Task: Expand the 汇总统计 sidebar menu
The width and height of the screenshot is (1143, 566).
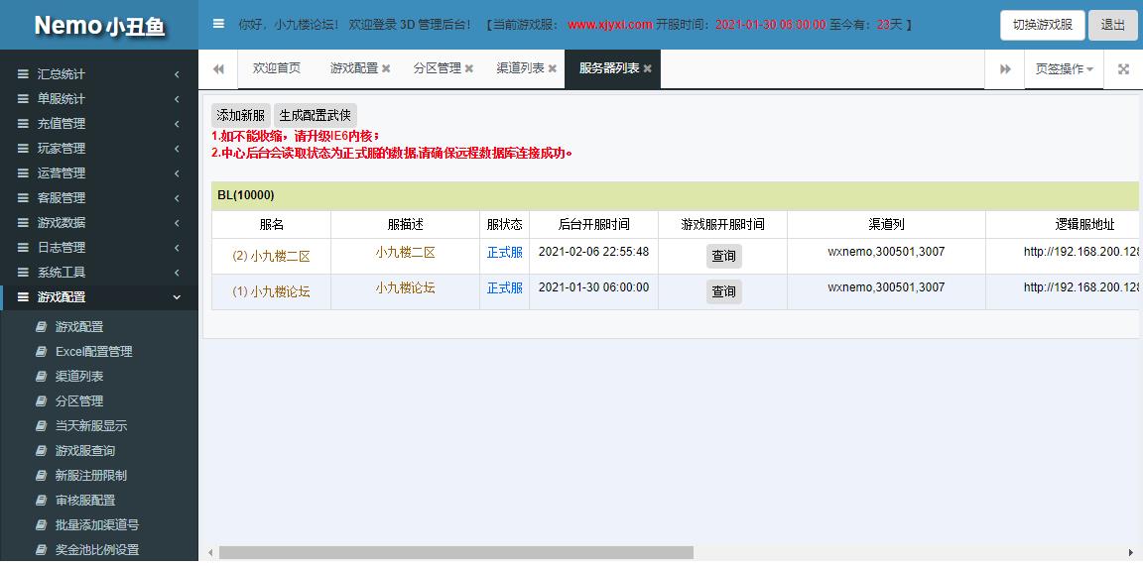Action: (x=99, y=74)
